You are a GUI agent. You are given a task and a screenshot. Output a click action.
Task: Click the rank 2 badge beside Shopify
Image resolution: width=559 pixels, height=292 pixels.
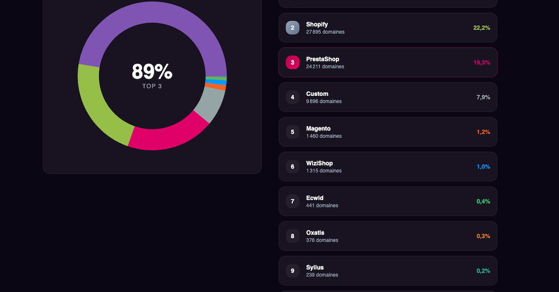pyautogui.click(x=293, y=28)
